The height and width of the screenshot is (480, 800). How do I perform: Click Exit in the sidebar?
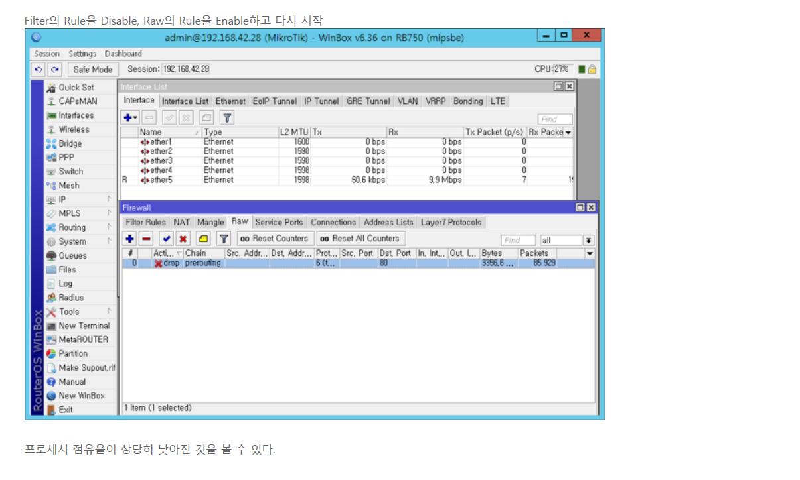pyautogui.click(x=66, y=410)
